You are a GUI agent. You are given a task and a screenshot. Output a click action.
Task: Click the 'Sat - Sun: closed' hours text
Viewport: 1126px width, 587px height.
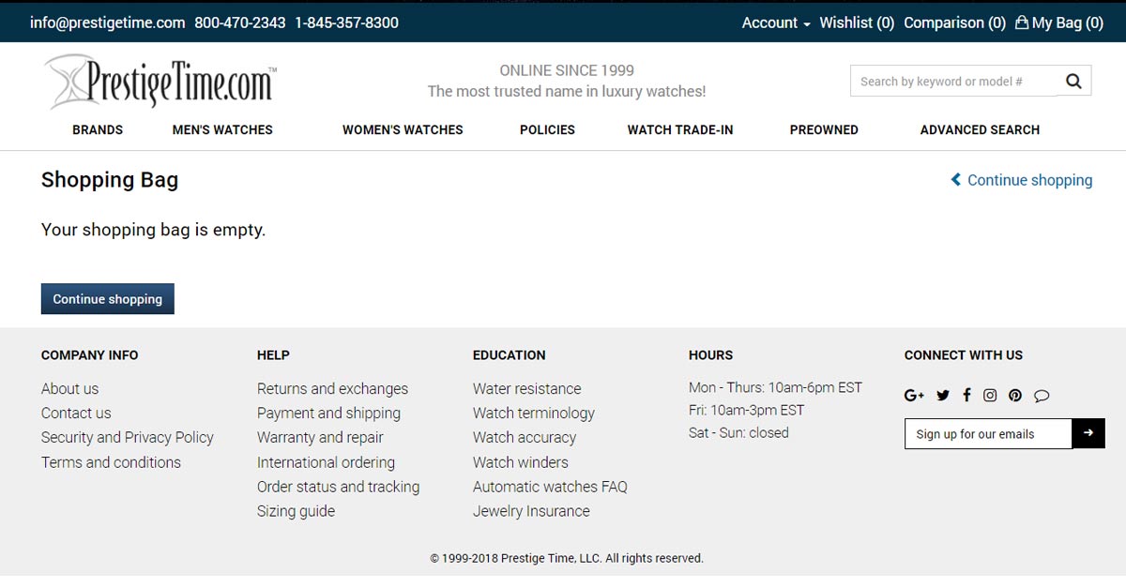pos(738,432)
